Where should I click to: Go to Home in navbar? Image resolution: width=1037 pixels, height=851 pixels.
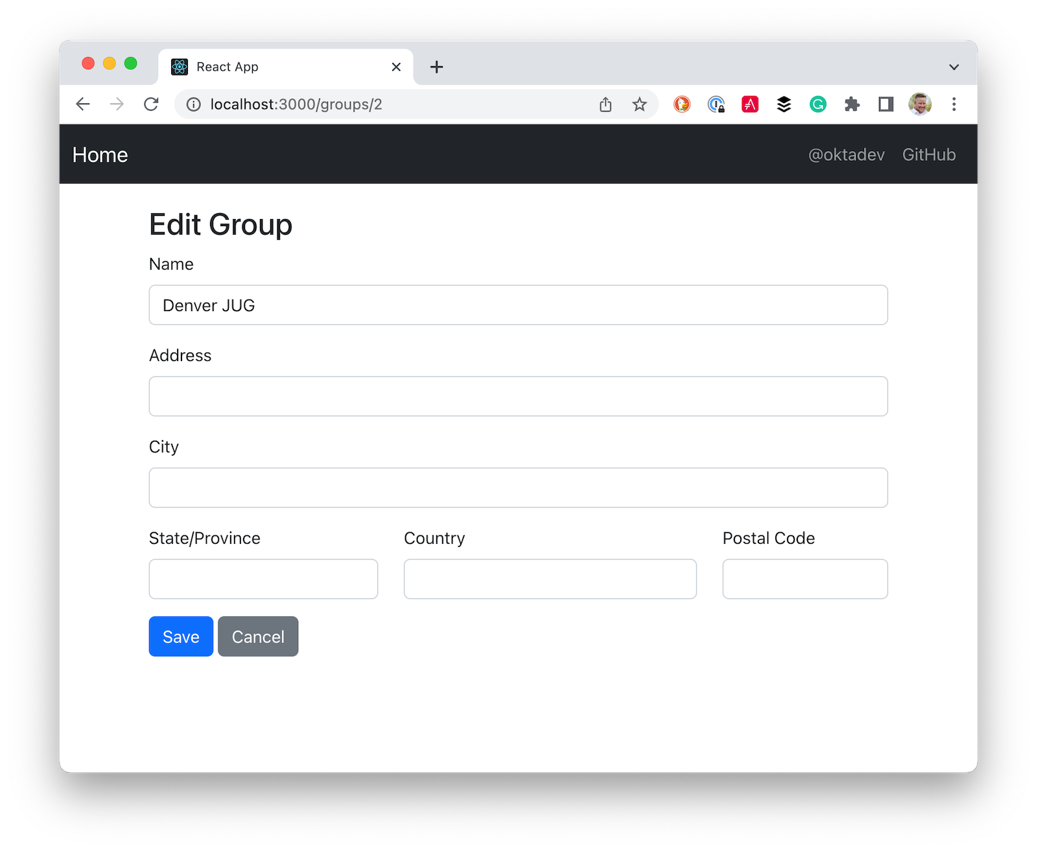100,155
